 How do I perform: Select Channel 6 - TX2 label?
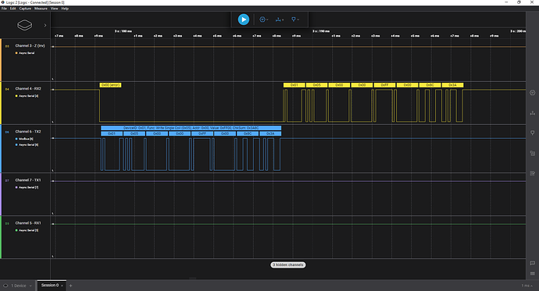pos(28,131)
